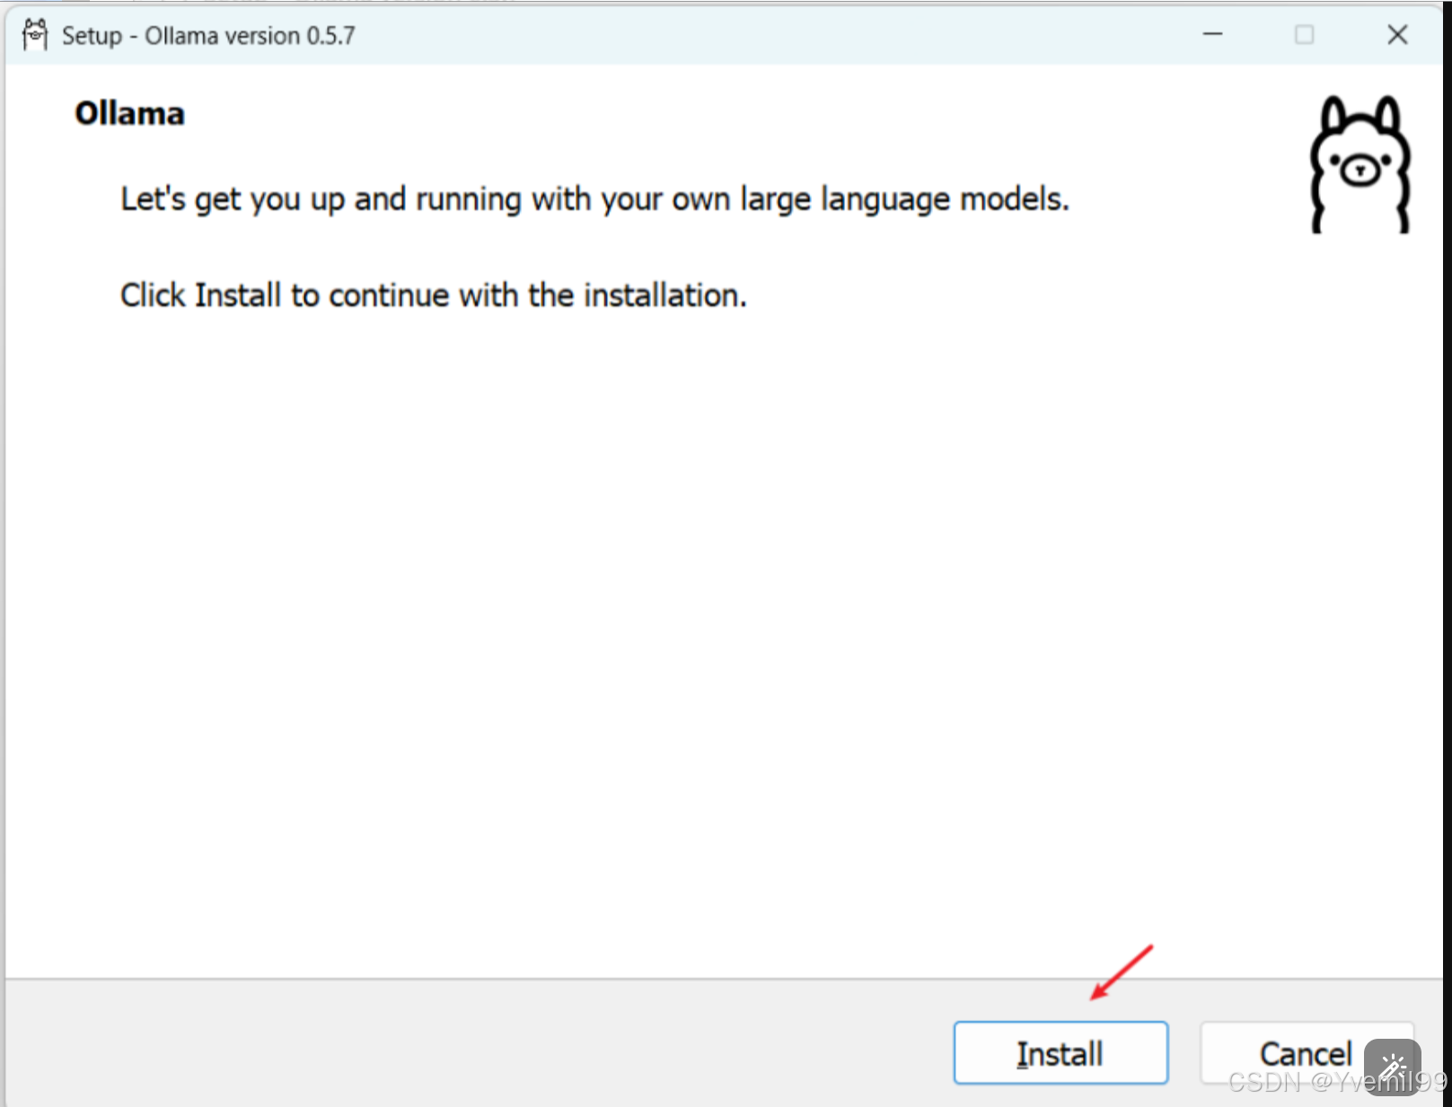
Task: Select the "Let's get you up and running" text
Action: tap(595, 199)
